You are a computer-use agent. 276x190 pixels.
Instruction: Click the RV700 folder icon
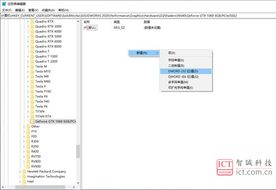[x=28, y=157]
